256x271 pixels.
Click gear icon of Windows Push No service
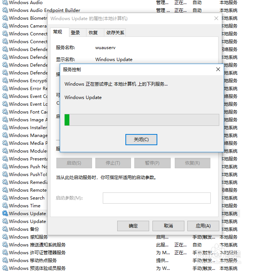[x=5, y=166]
